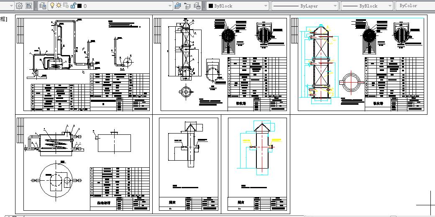Click the Layer Previous icon

[187, 5]
